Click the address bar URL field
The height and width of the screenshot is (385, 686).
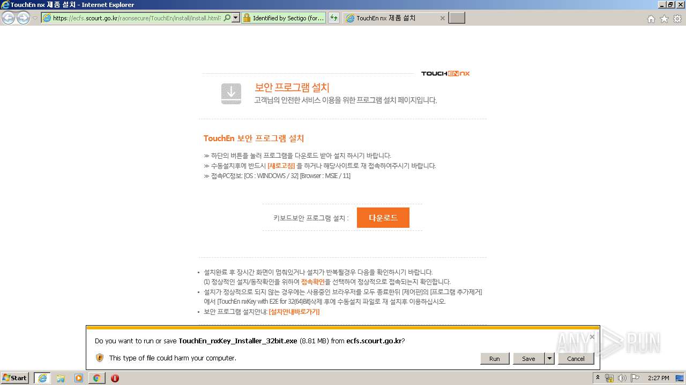point(137,18)
